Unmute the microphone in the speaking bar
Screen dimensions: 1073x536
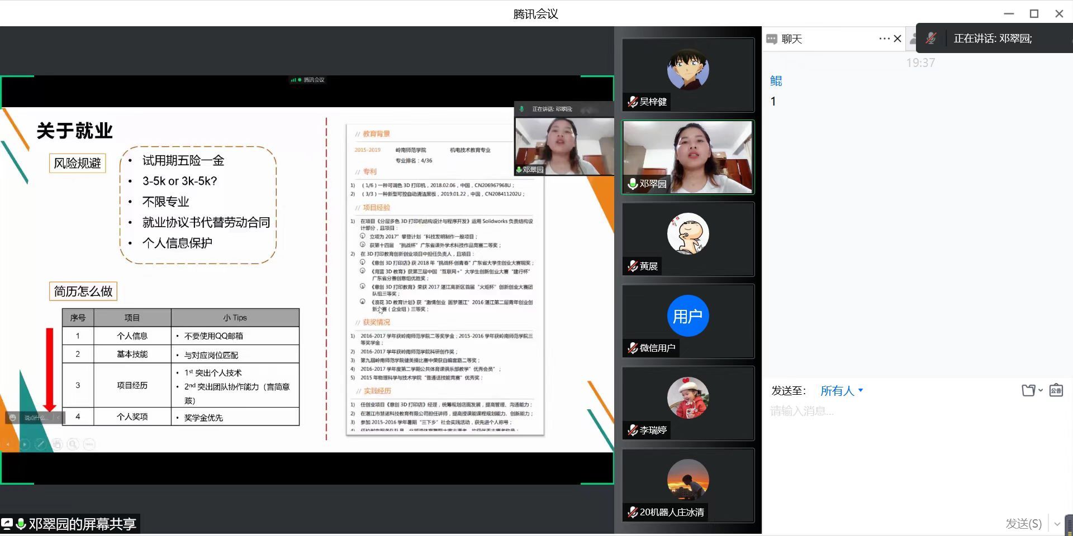coord(930,39)
